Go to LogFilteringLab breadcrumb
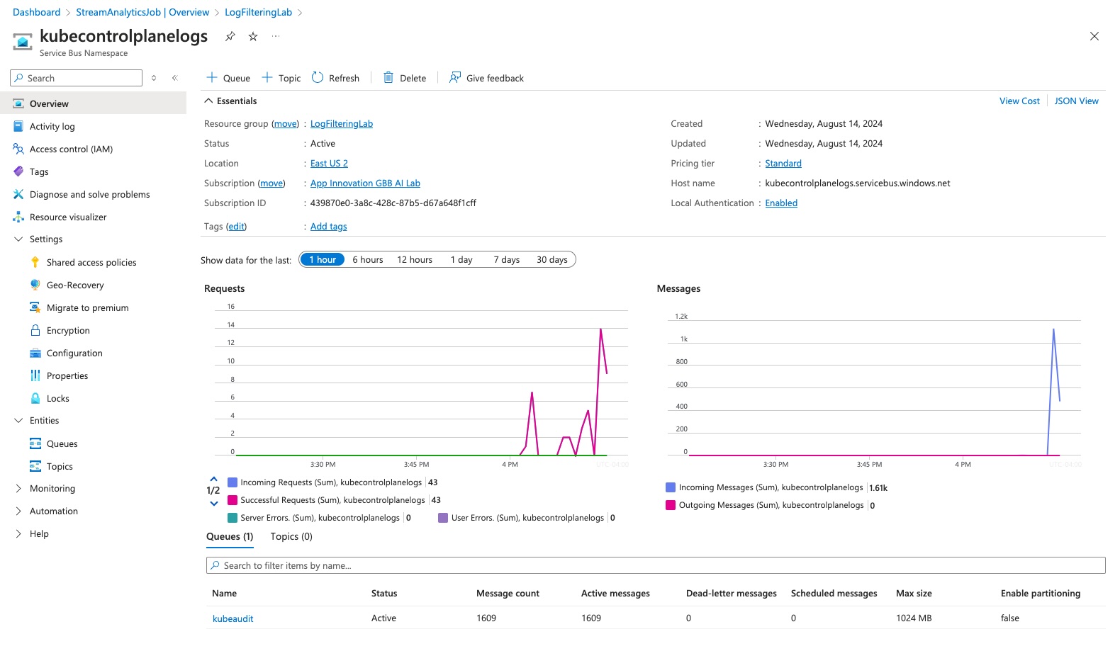This screenshot has width=1120, height=651. [x=258, y=12]
